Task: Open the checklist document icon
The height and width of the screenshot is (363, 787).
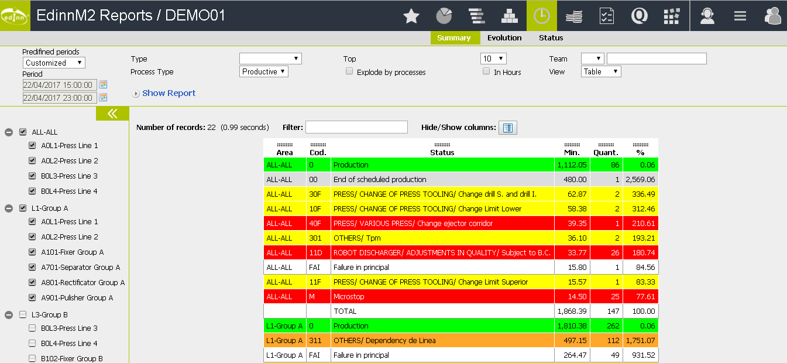Action: coord(607,16)
